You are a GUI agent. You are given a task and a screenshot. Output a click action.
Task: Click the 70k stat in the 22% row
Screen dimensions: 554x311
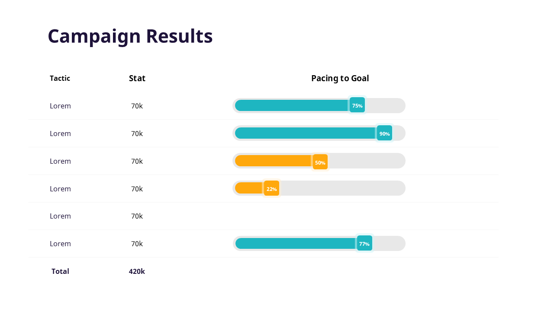[x=137, y=189]
